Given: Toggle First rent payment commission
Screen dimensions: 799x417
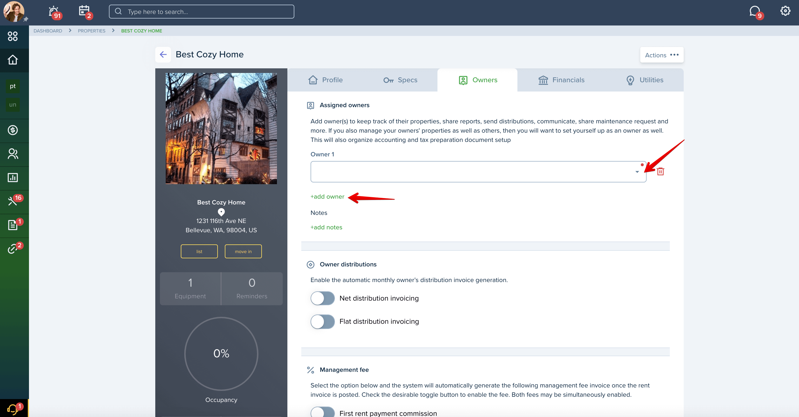Looking at the screenshot, I should (322, 412).
